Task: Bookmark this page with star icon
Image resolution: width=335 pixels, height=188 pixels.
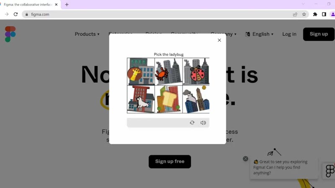Action: click(x=304, y=14)
